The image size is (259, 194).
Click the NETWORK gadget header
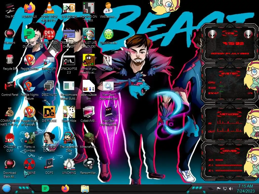[x=229, y=114]
